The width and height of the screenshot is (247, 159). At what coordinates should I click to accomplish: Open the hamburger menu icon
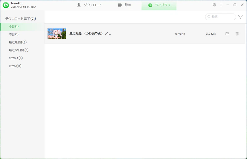pyautogui.click(x=221, y=5)
